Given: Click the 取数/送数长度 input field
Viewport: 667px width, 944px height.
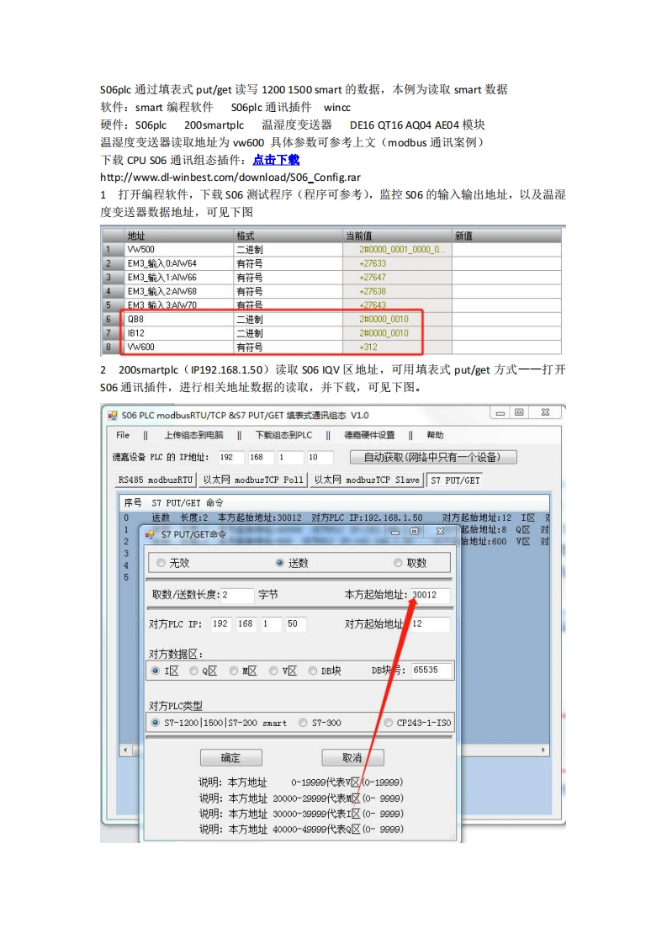Looking at the screenshot, I should [237, 595].
